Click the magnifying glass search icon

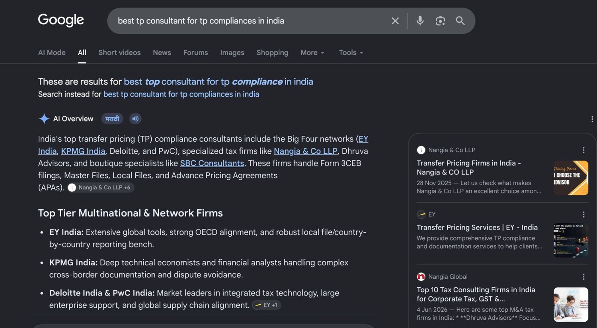point(460,21)
